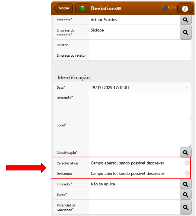This screenshot has width=196, height=216.
Task: Open Potencial de Gravidade search lookup
Action: [x=186, y=208]
